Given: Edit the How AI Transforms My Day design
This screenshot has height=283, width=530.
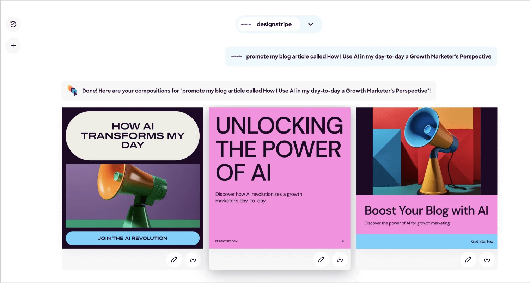Looking at the screenshot, I should [x=174, y=259].
